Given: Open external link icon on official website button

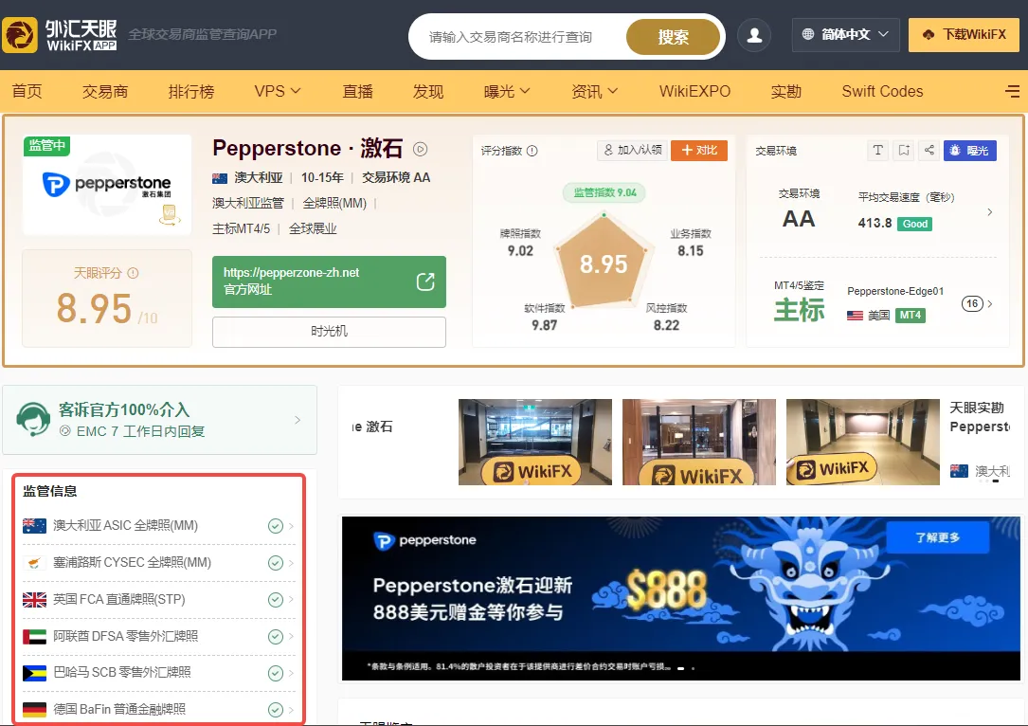Looking at the screenshot, I should 425,281.
